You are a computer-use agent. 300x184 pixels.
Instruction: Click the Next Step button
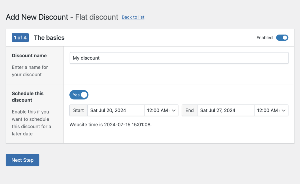pos(22,160)
